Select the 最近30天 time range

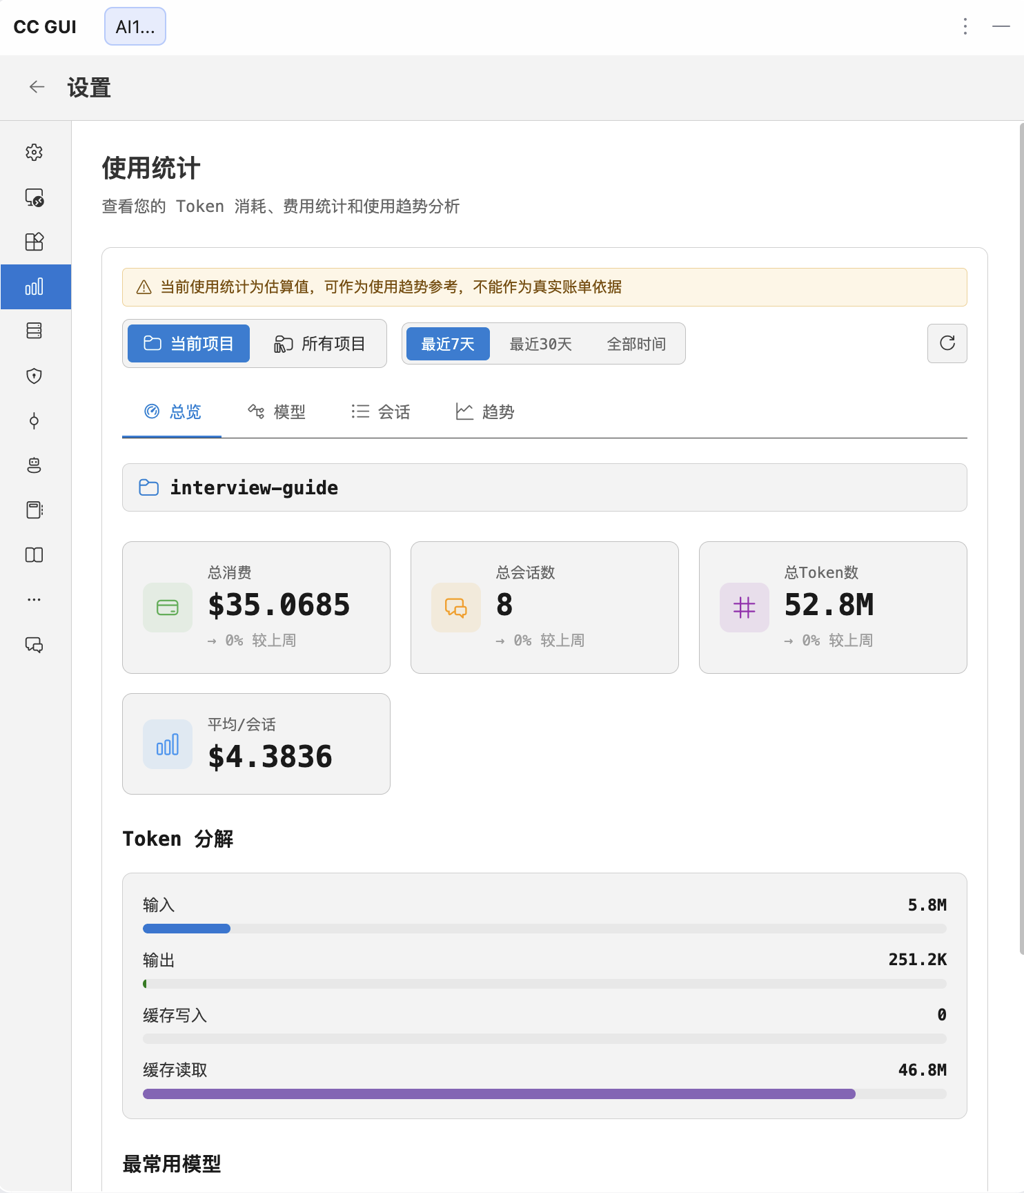click(x=541, y=344)
